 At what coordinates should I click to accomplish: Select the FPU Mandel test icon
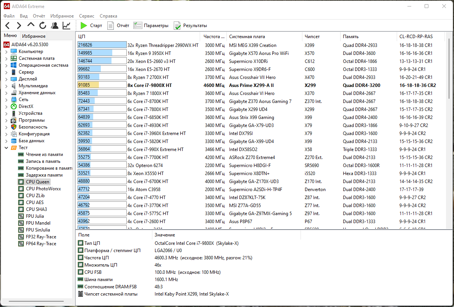click(x=21, y=223)
